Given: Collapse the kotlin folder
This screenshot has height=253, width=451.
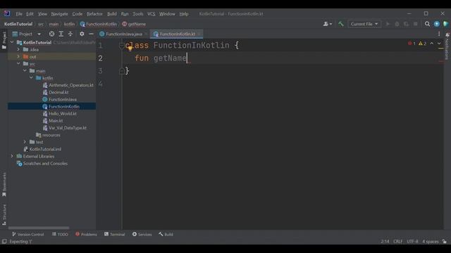Looking at the screenshot, I should click(x=31, y=78).
